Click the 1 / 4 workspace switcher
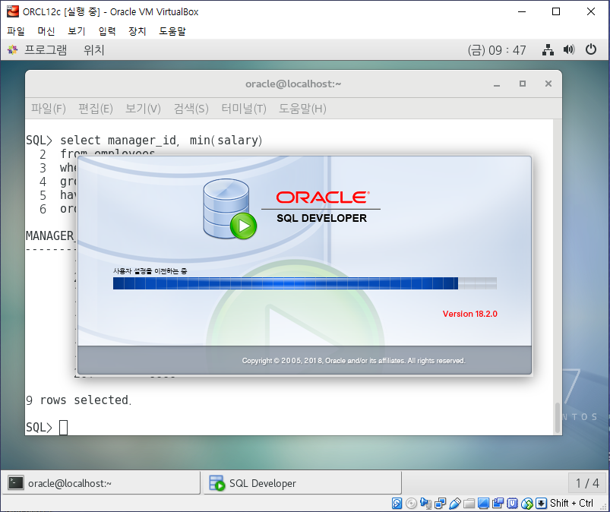This screenshot has width=610, height=512. pos(587,483)
